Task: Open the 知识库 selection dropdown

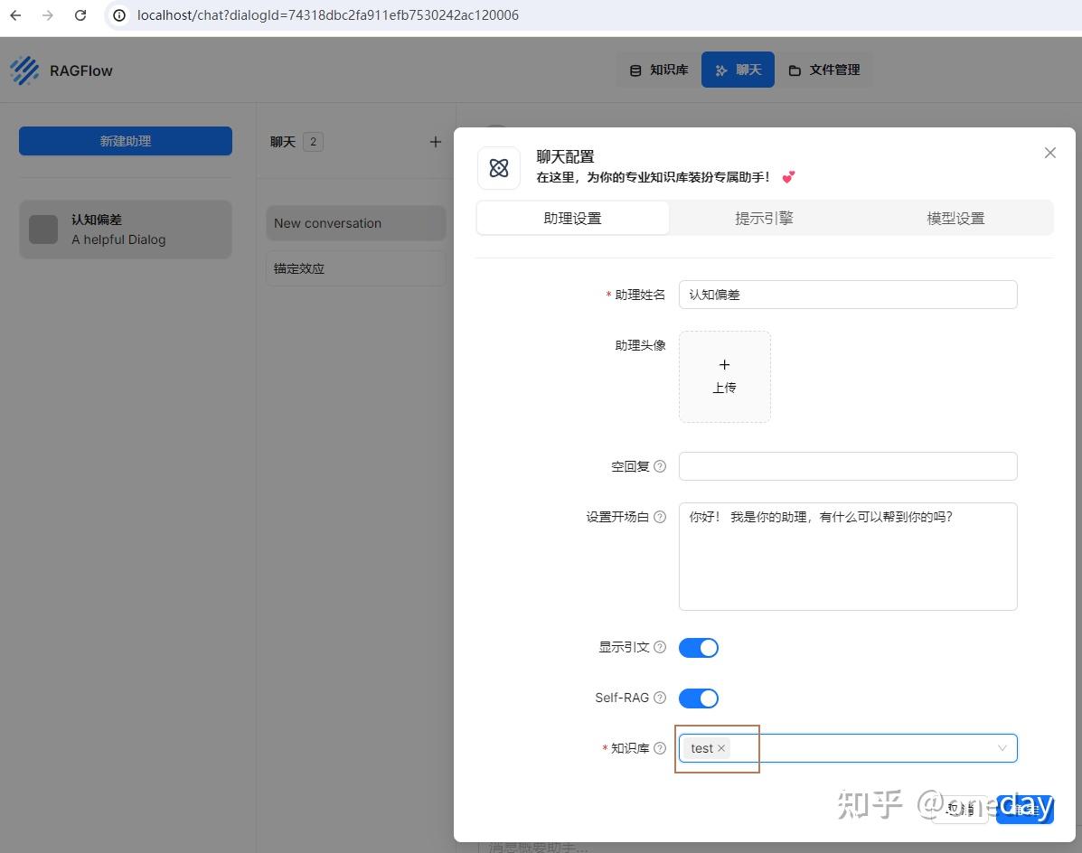Action: (1001, 748)
